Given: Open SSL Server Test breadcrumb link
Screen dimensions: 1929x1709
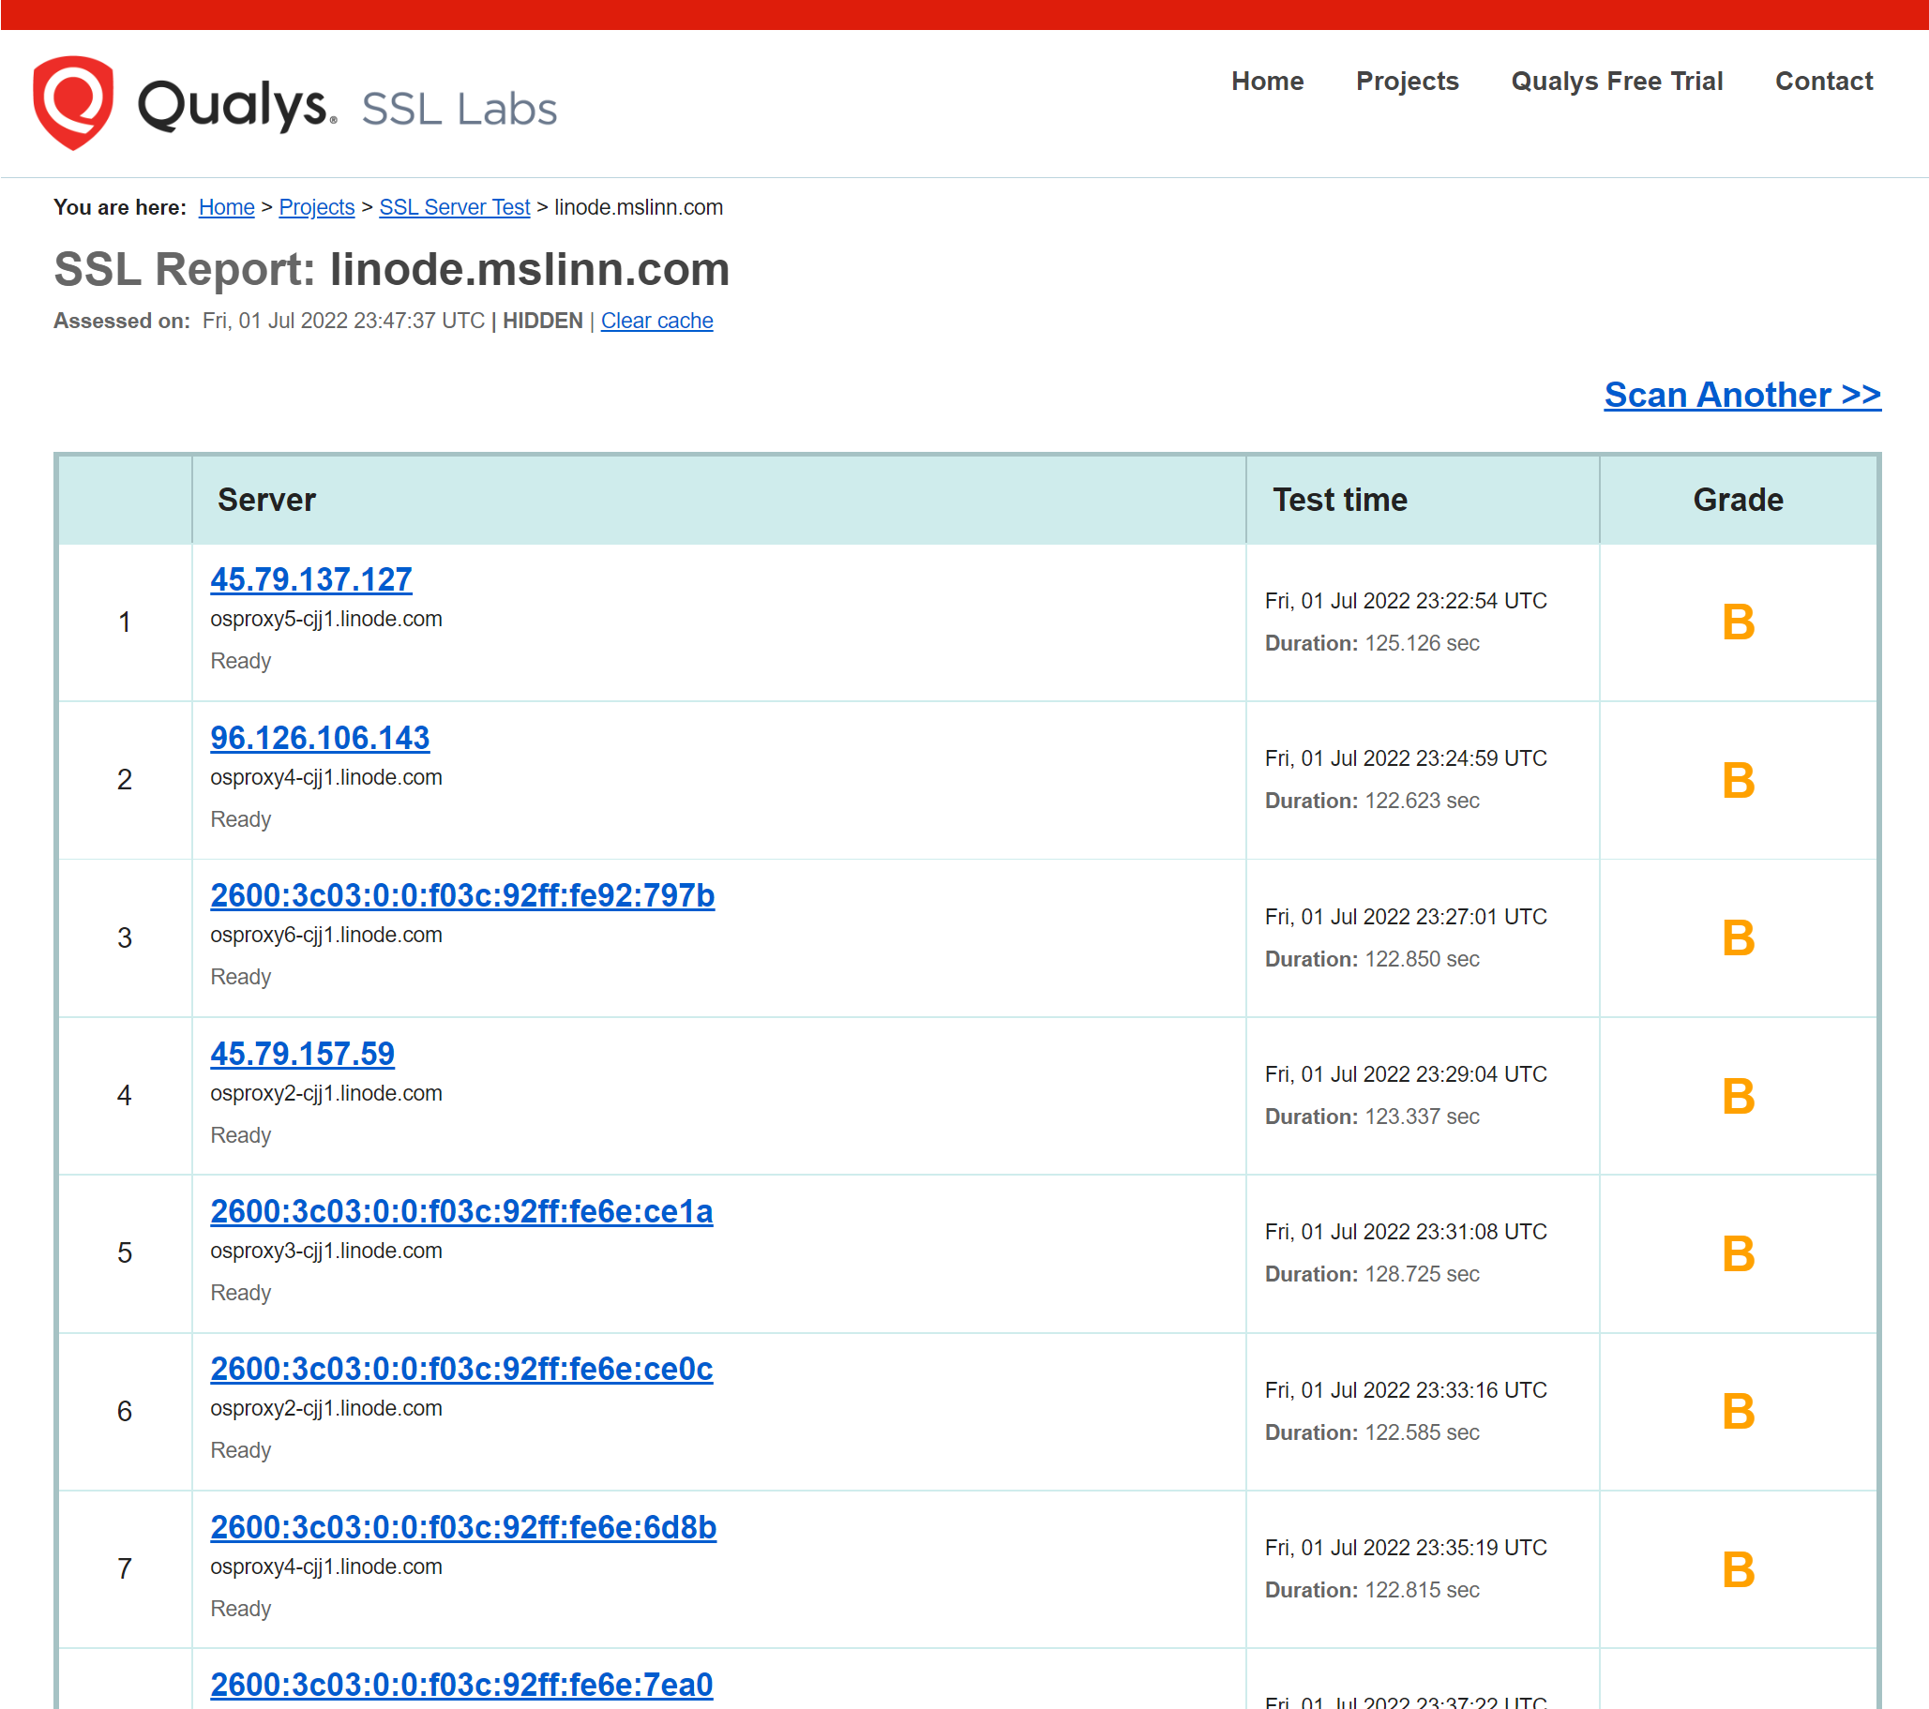Looking at the screenshot, I should tap(454, 207).
